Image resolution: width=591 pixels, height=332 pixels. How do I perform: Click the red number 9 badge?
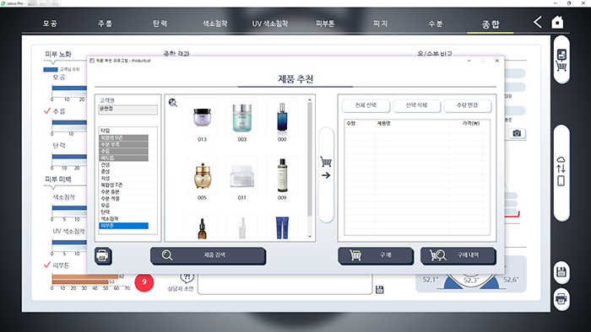tap(144, 282)
